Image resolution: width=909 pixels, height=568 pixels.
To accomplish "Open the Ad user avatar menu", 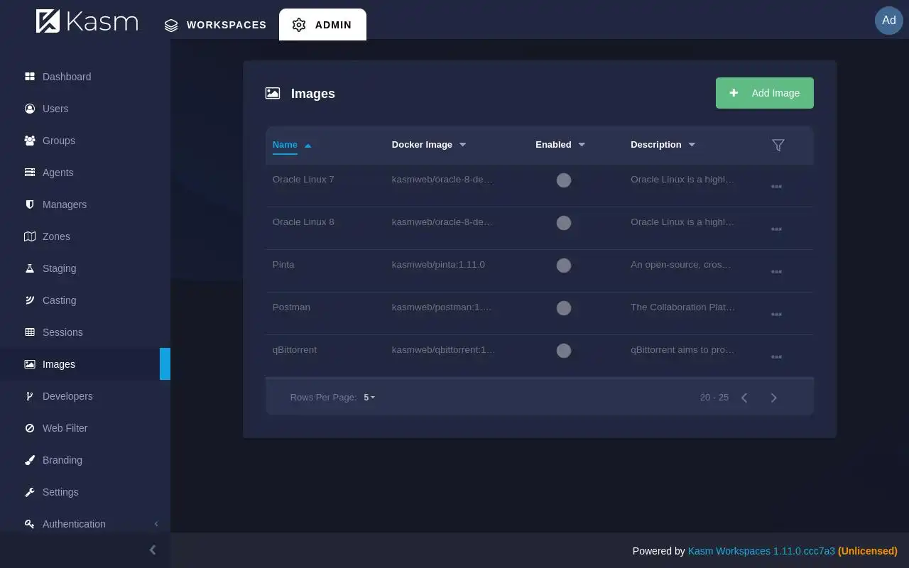I will [x=888, y=21].
